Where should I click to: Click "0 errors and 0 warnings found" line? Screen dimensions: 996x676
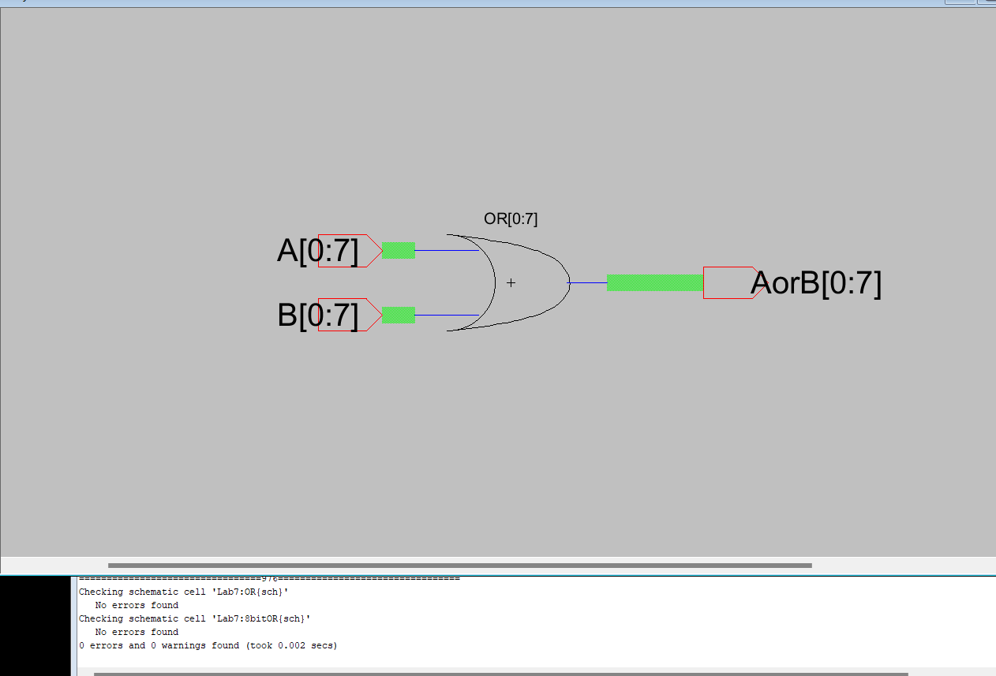click(208, 645)
